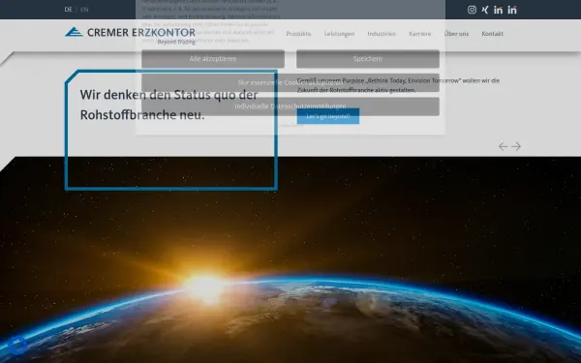
Task: Advance to next slide with right arrow
Action: click(516, 146)
